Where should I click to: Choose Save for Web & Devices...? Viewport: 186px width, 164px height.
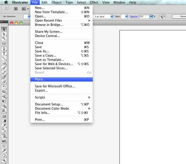point(61,64)
